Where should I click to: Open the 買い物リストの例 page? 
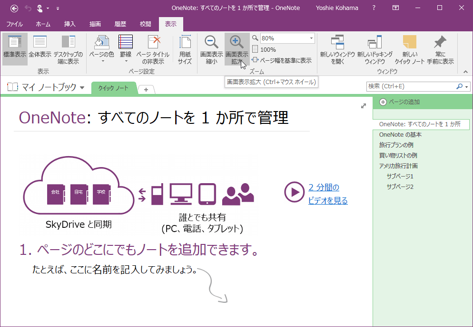(398, 156)
